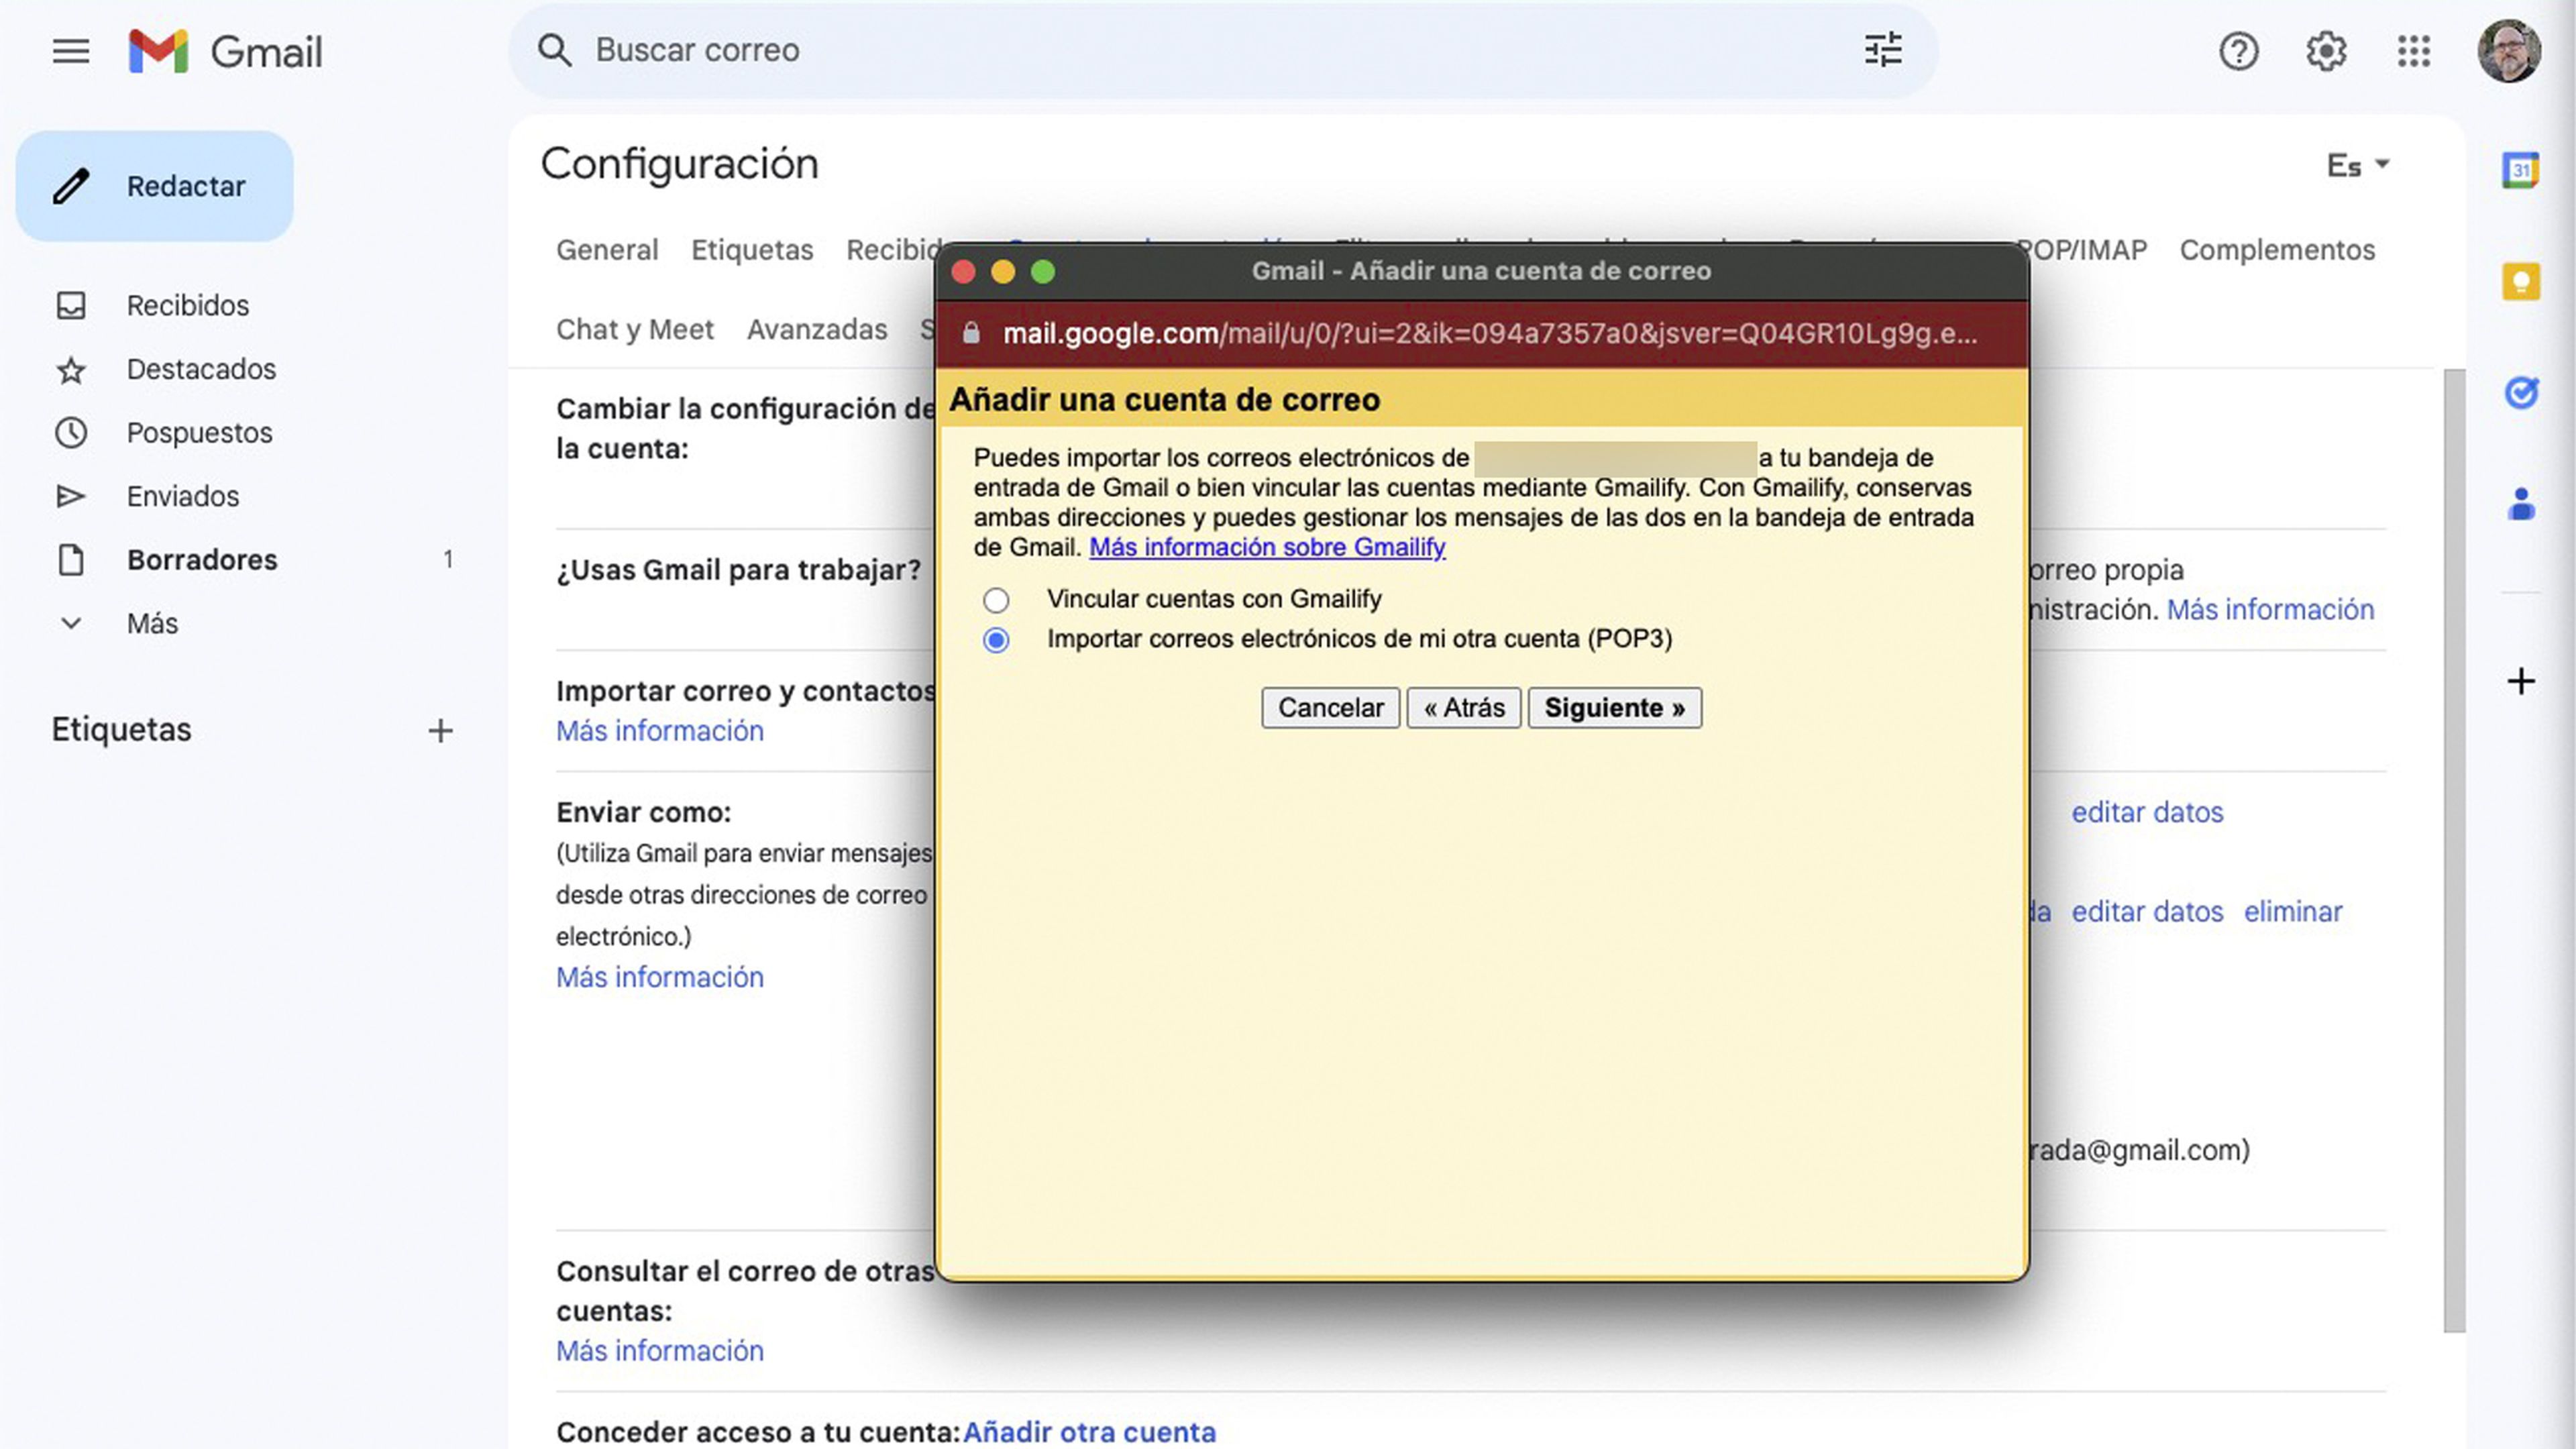2576x1449 pixels.
Task: Open Más información under Importar correo y contactos
Action: point(660,732)
